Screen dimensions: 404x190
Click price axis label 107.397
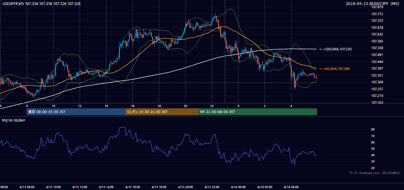coord(378,68)
